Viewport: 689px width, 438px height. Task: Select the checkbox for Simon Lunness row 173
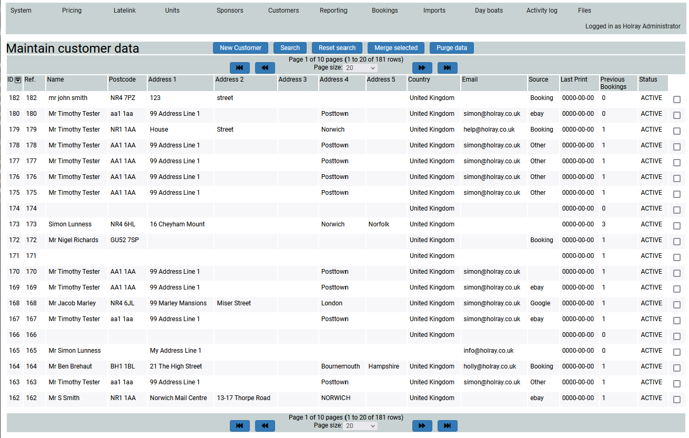(x=677, y=226)
